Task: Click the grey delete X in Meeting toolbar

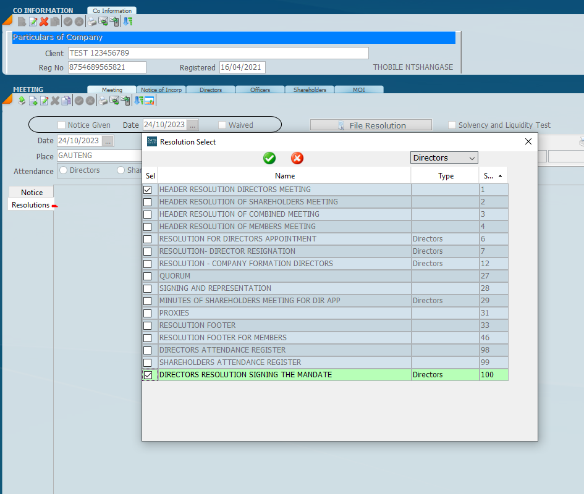Action: [55, 101]
